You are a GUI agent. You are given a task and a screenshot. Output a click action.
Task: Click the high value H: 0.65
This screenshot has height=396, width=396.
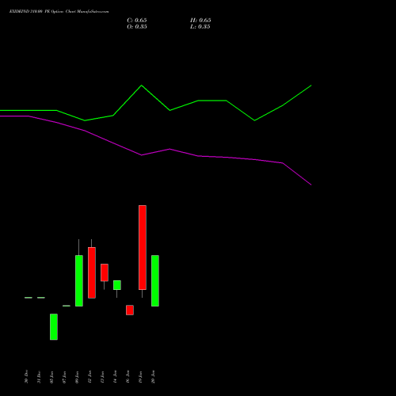pos(200,21)
